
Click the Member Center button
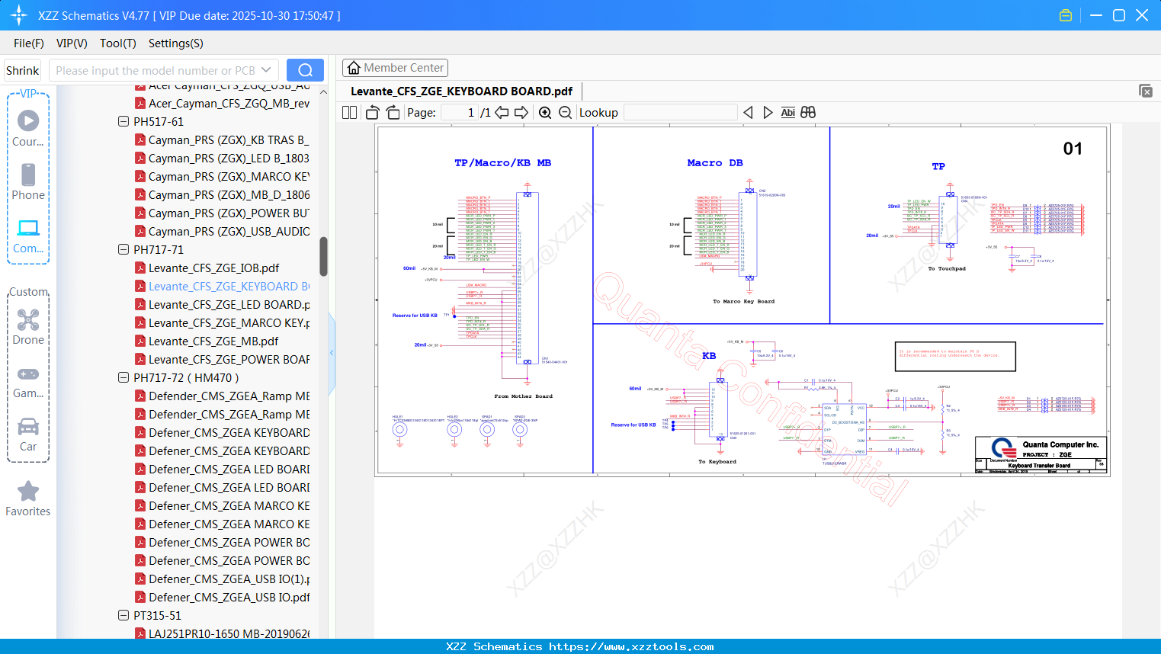point(395,68)
